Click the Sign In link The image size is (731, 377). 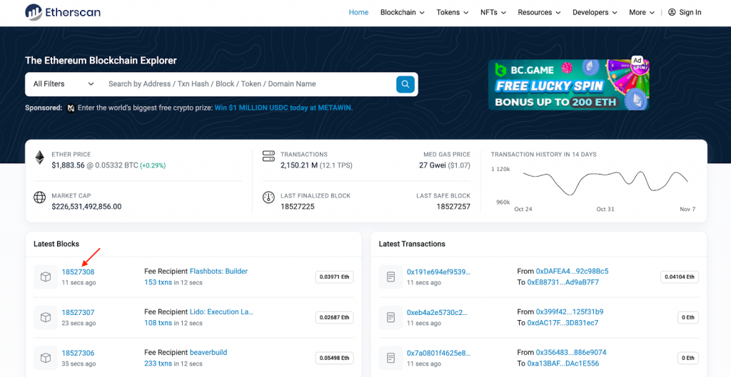point(690,13)
